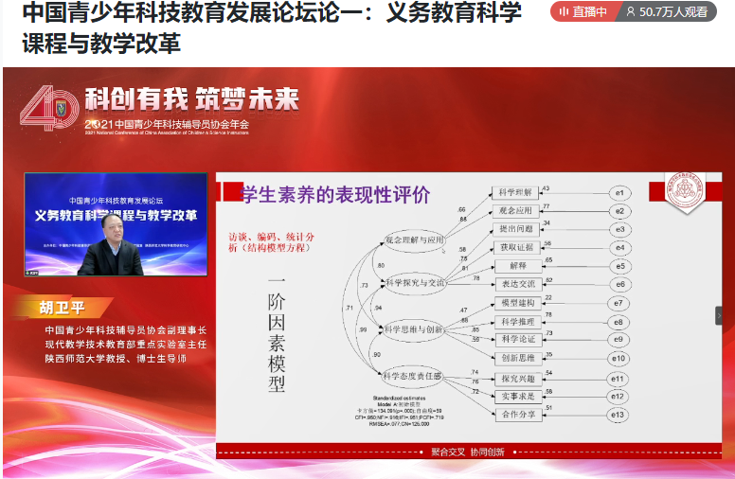Click the Standardized estimates model fit text

[400, 411]
